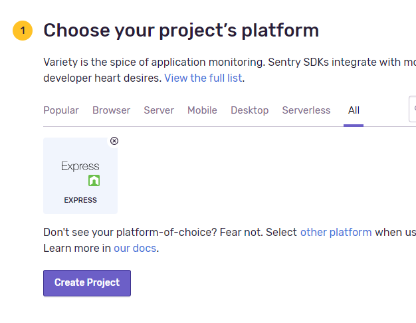Select the Express platform card
Screen dimensions: 416x323
(80, 176)
